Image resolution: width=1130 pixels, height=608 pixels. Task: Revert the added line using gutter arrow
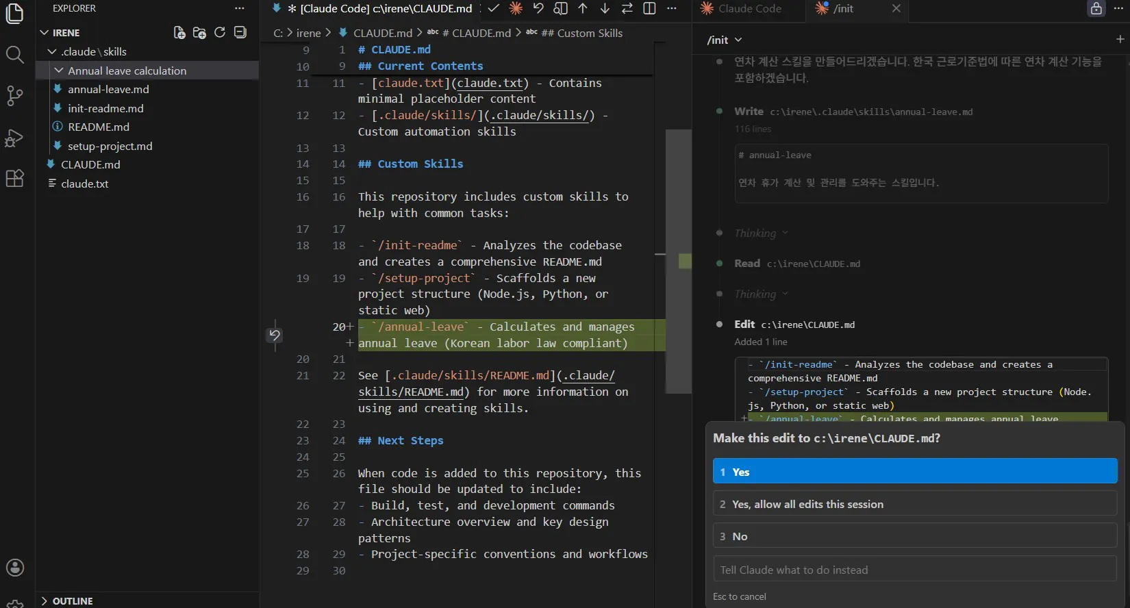pos(275,335)
